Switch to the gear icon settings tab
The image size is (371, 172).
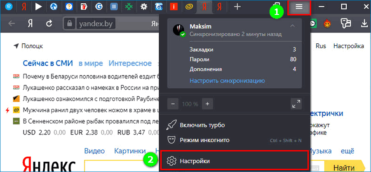point(143,7)
